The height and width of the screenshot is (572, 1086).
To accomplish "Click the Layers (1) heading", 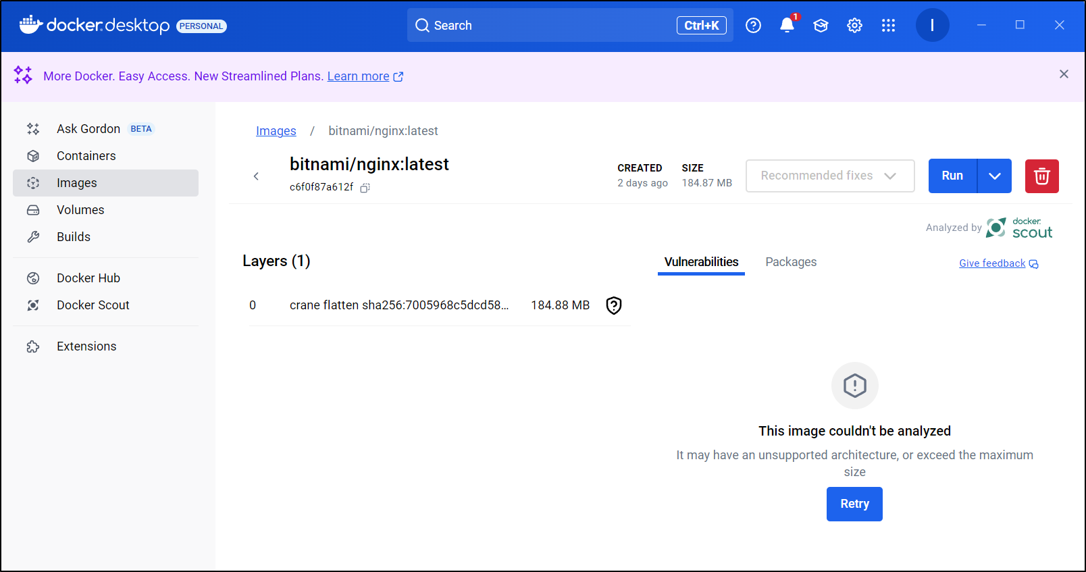I will pyautogui.click(x=276, y=261).
